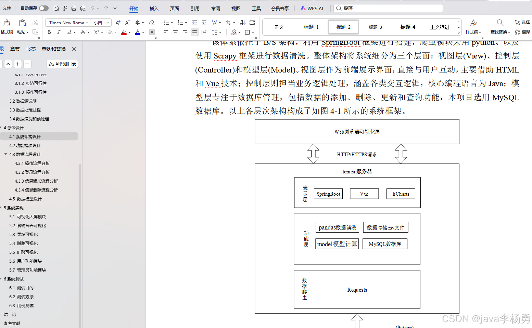Click the character shading A icon
This screenshot has width=532, height=328.
pyautogui.click(x=152, y=32)
